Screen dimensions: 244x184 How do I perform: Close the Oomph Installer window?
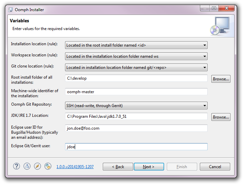(x=226, y=8)
